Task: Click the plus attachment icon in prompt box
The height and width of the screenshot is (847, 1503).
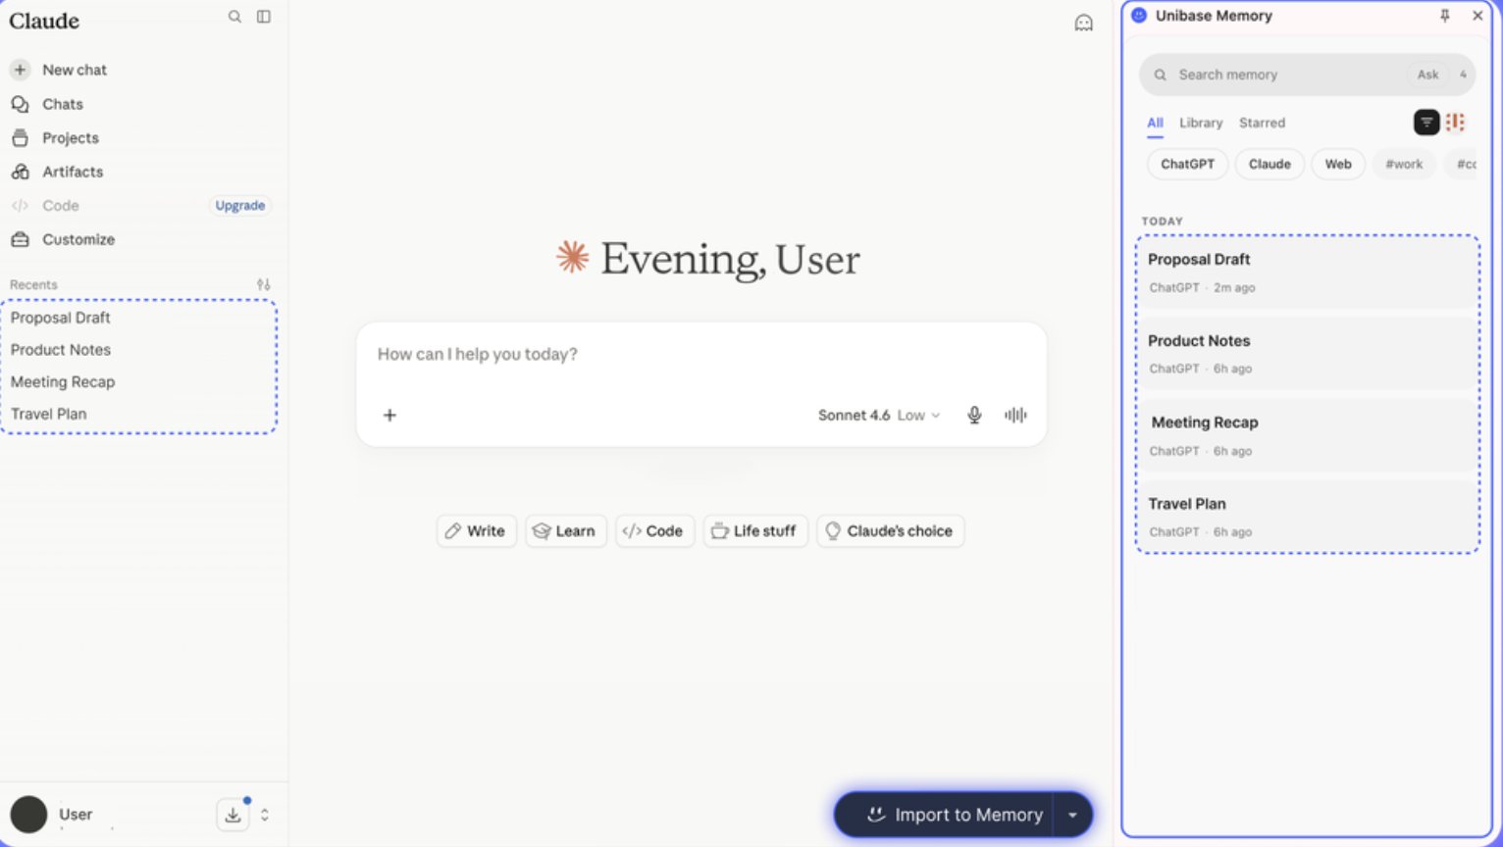Action: [389, 415]
